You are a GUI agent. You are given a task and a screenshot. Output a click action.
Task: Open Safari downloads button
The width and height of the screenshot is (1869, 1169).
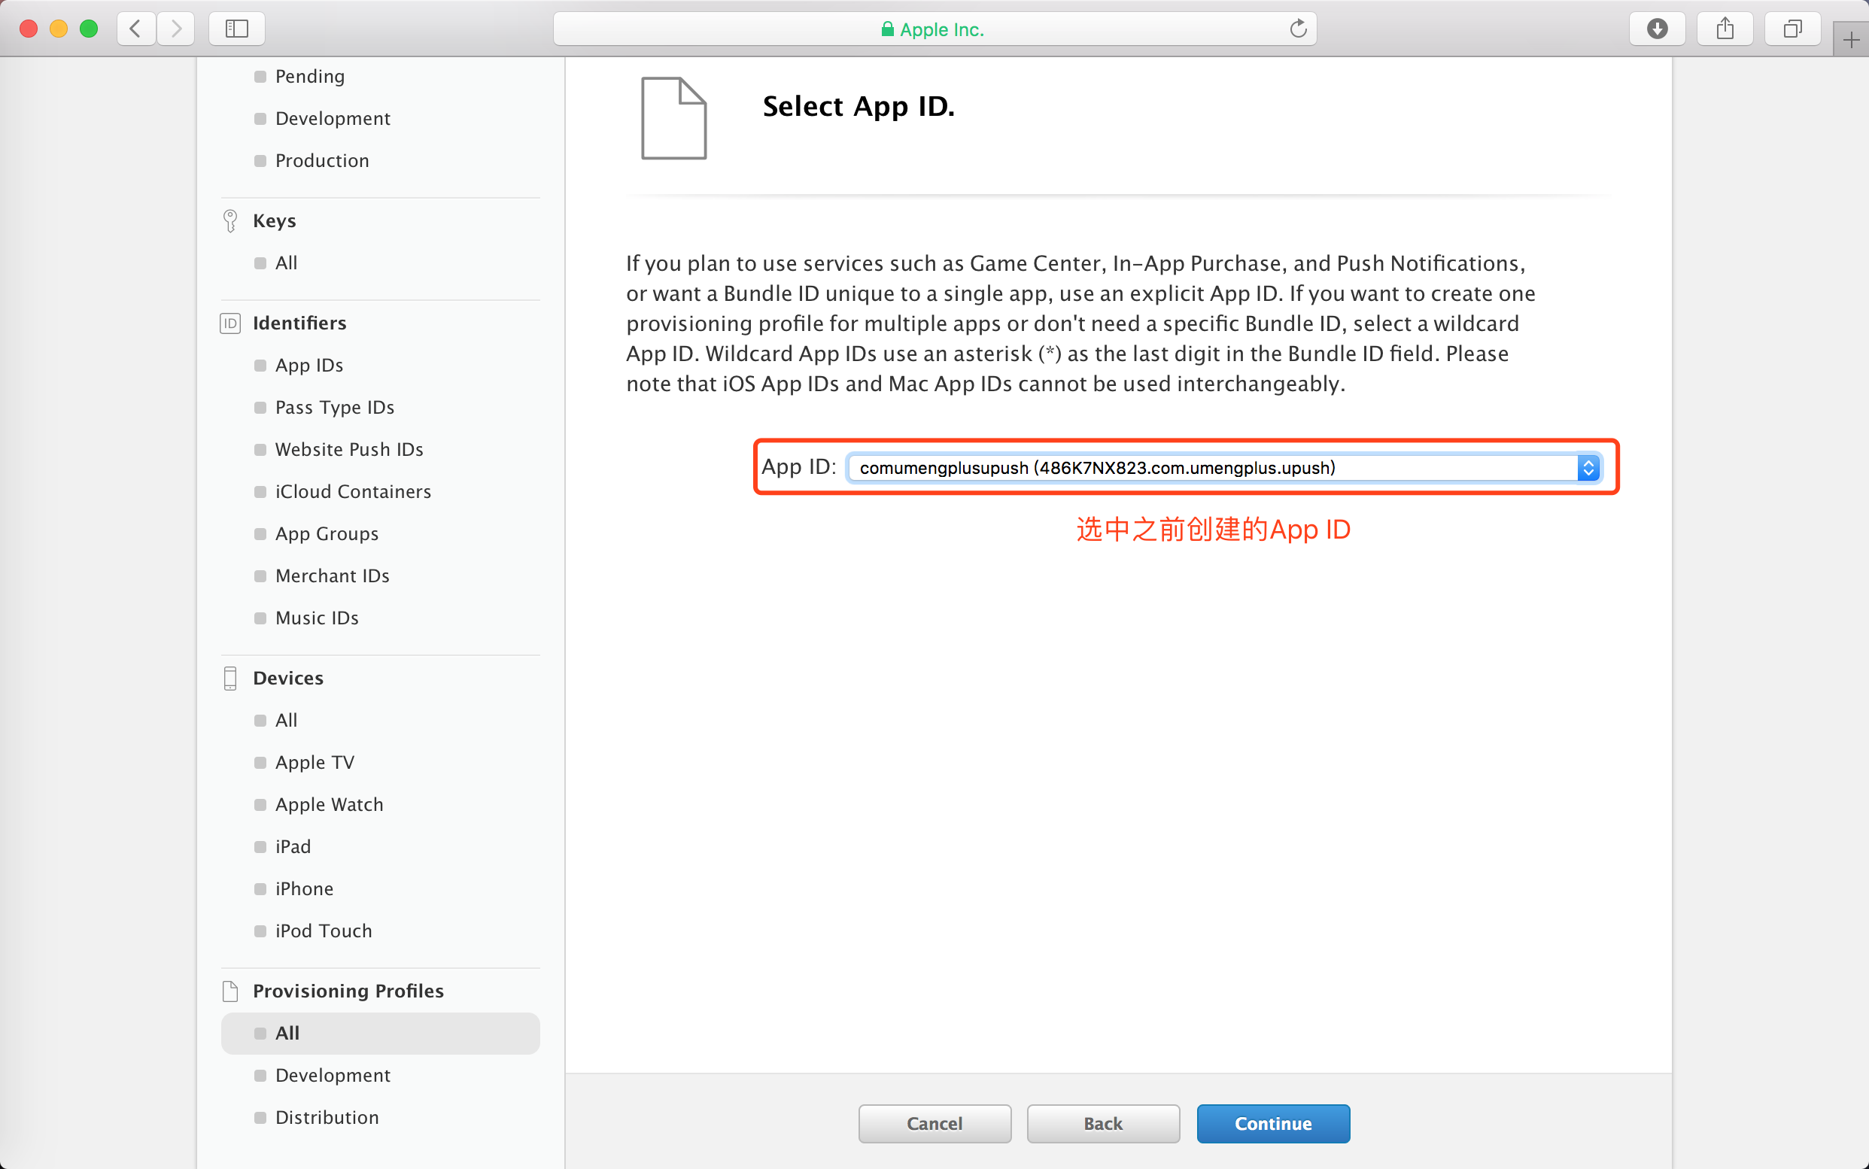pos(1656,29)
